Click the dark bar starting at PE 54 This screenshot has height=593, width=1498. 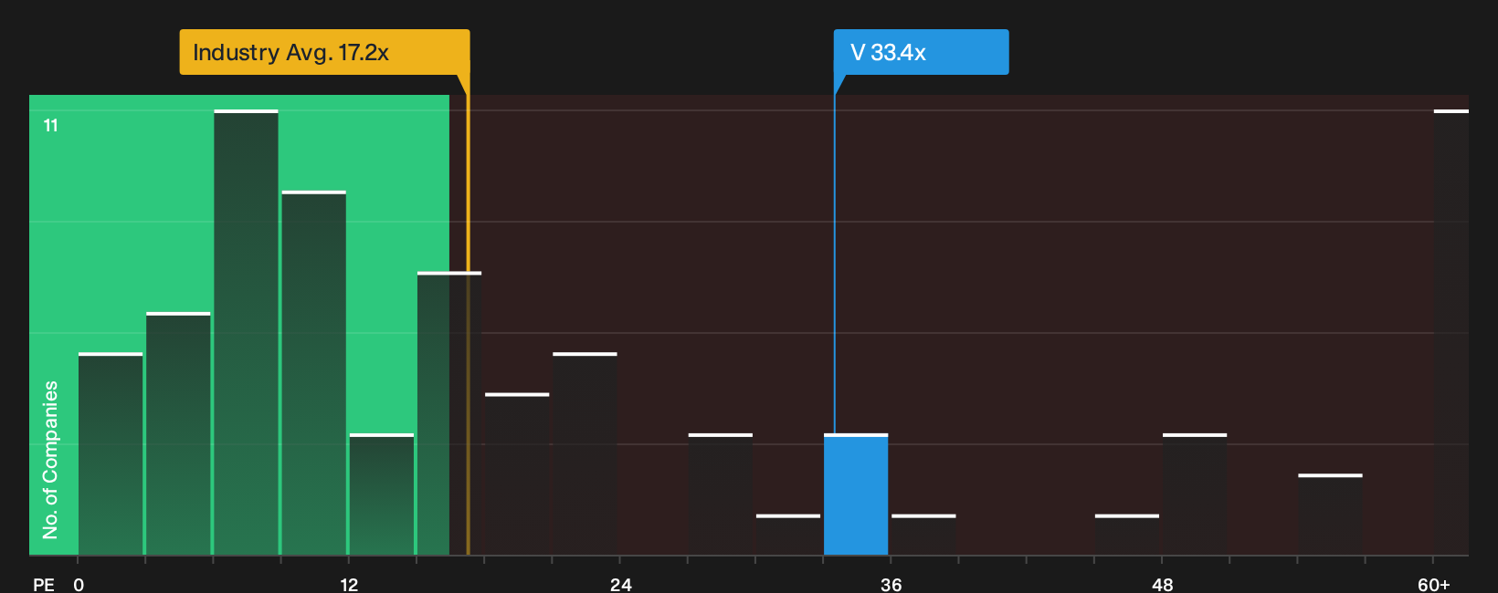click(x=1330, y=515)
